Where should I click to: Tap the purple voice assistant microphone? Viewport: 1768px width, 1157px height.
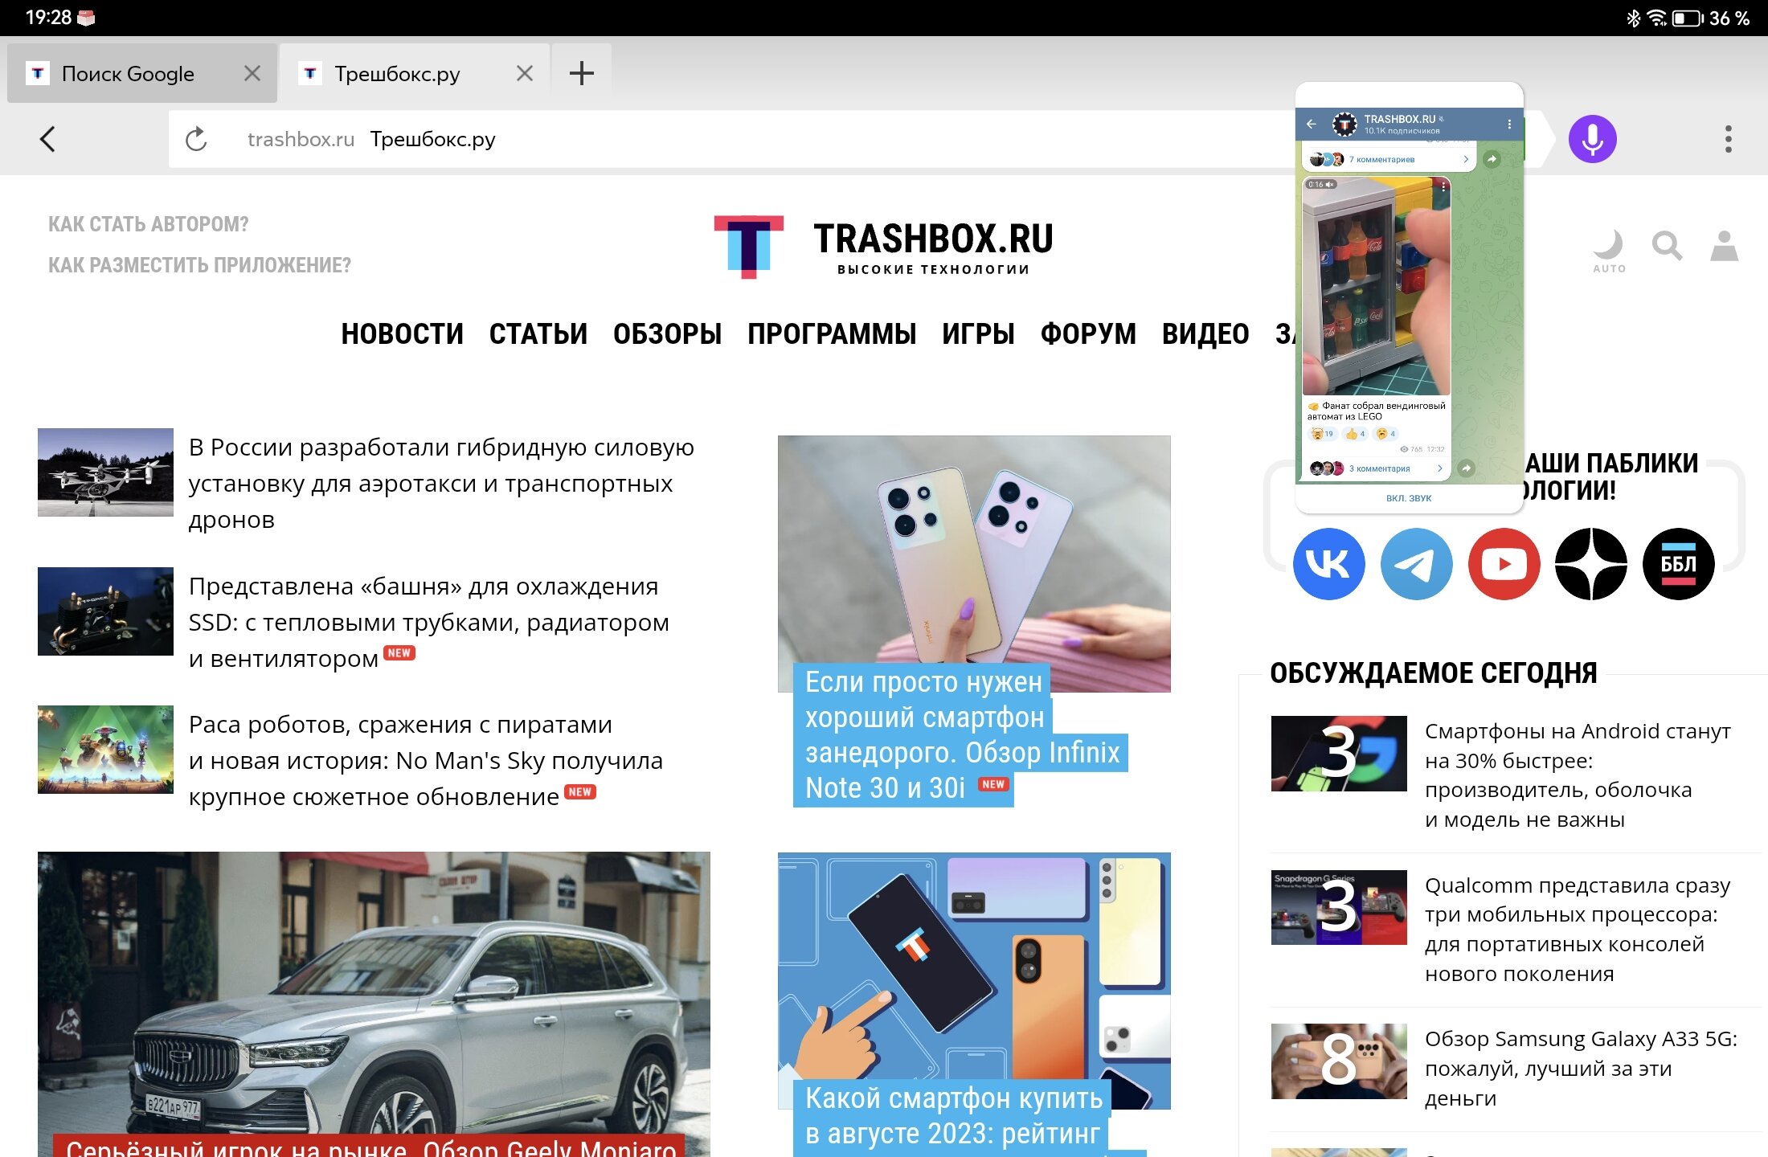point(1592,139)
